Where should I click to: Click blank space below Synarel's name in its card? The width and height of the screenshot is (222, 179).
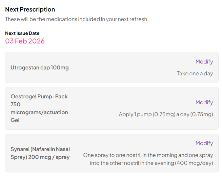[40, 166]
